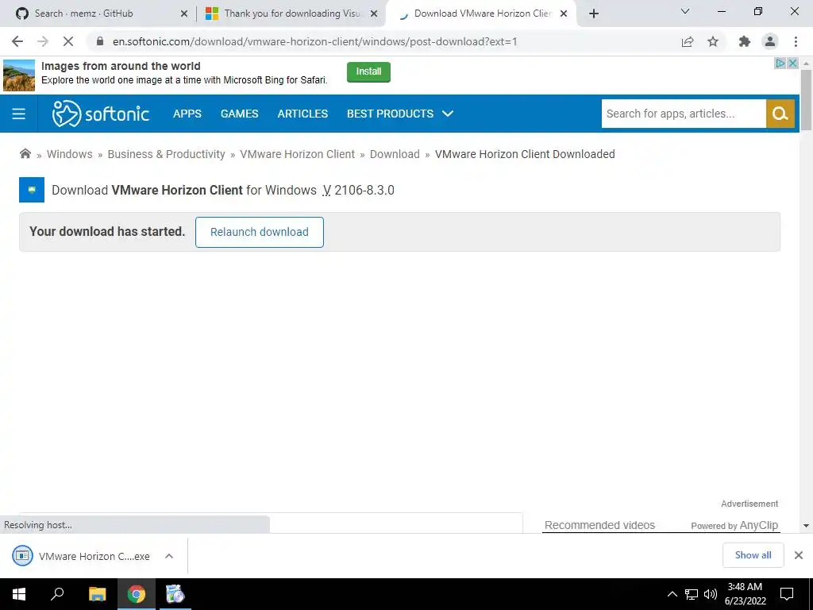This screenshot has width=813, height=610.
Task: Expand BEST PRODUCTS dropdown
Action: 400,114
